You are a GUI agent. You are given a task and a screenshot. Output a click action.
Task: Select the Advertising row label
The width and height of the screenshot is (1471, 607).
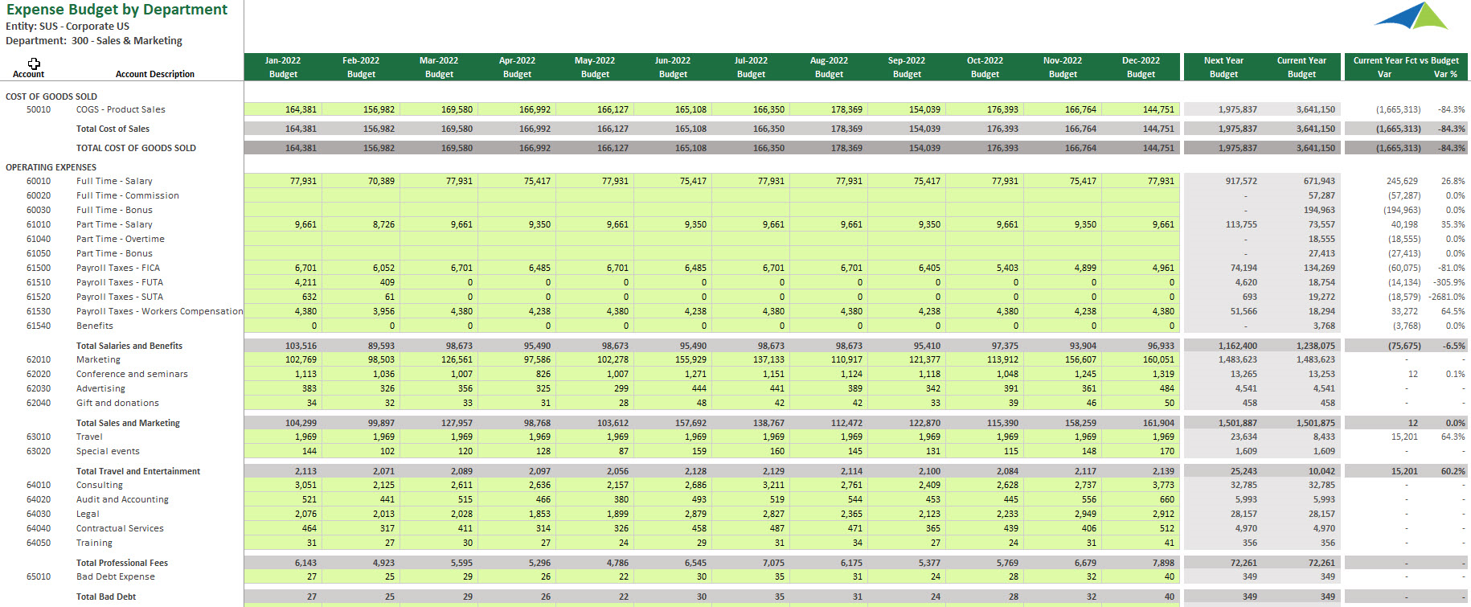[x=100, y=388]
